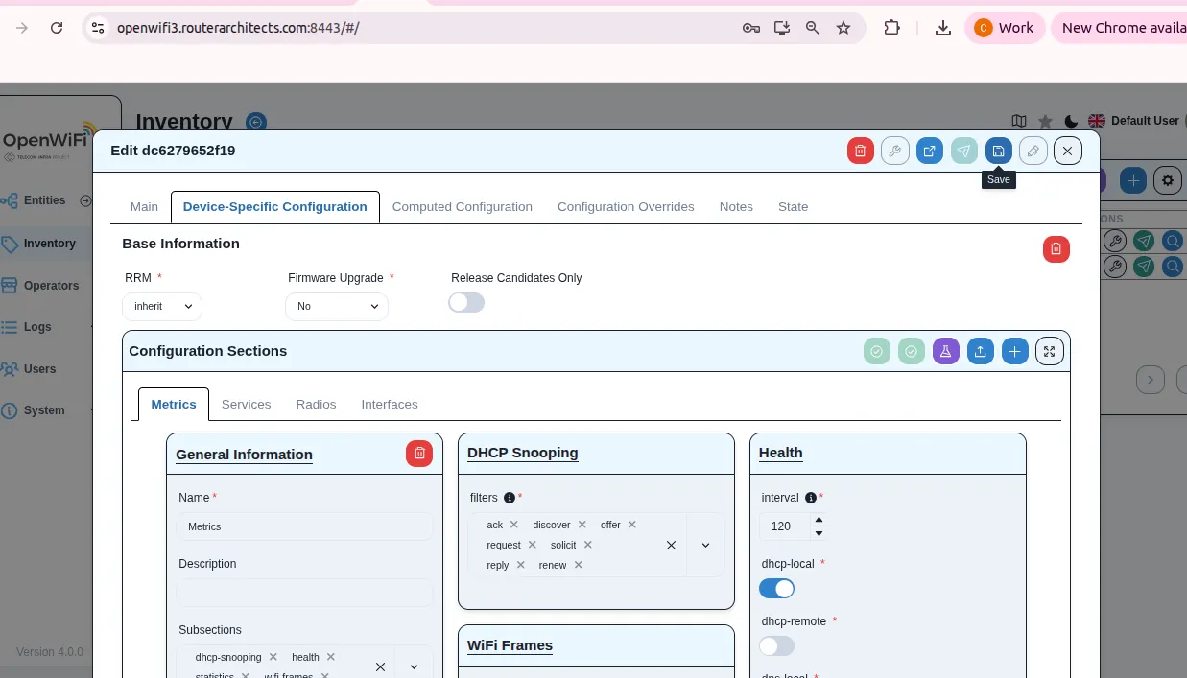Switch to the Computed Configuration tab
This screenshot has height=678, width=1187.
point(462,206)
